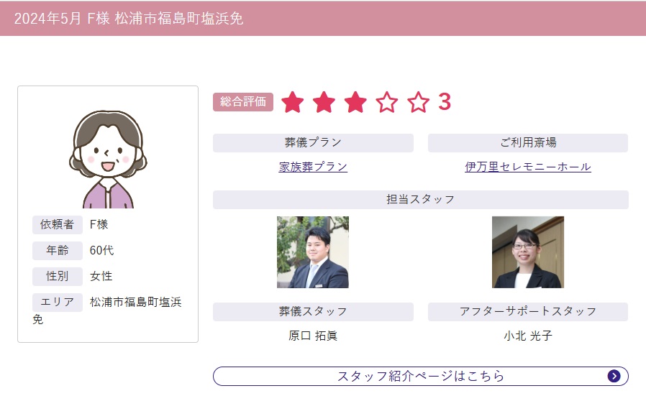Click the photo of 小北 光子
This screenshot has width=646, height=396.
[x=528, y=252]
